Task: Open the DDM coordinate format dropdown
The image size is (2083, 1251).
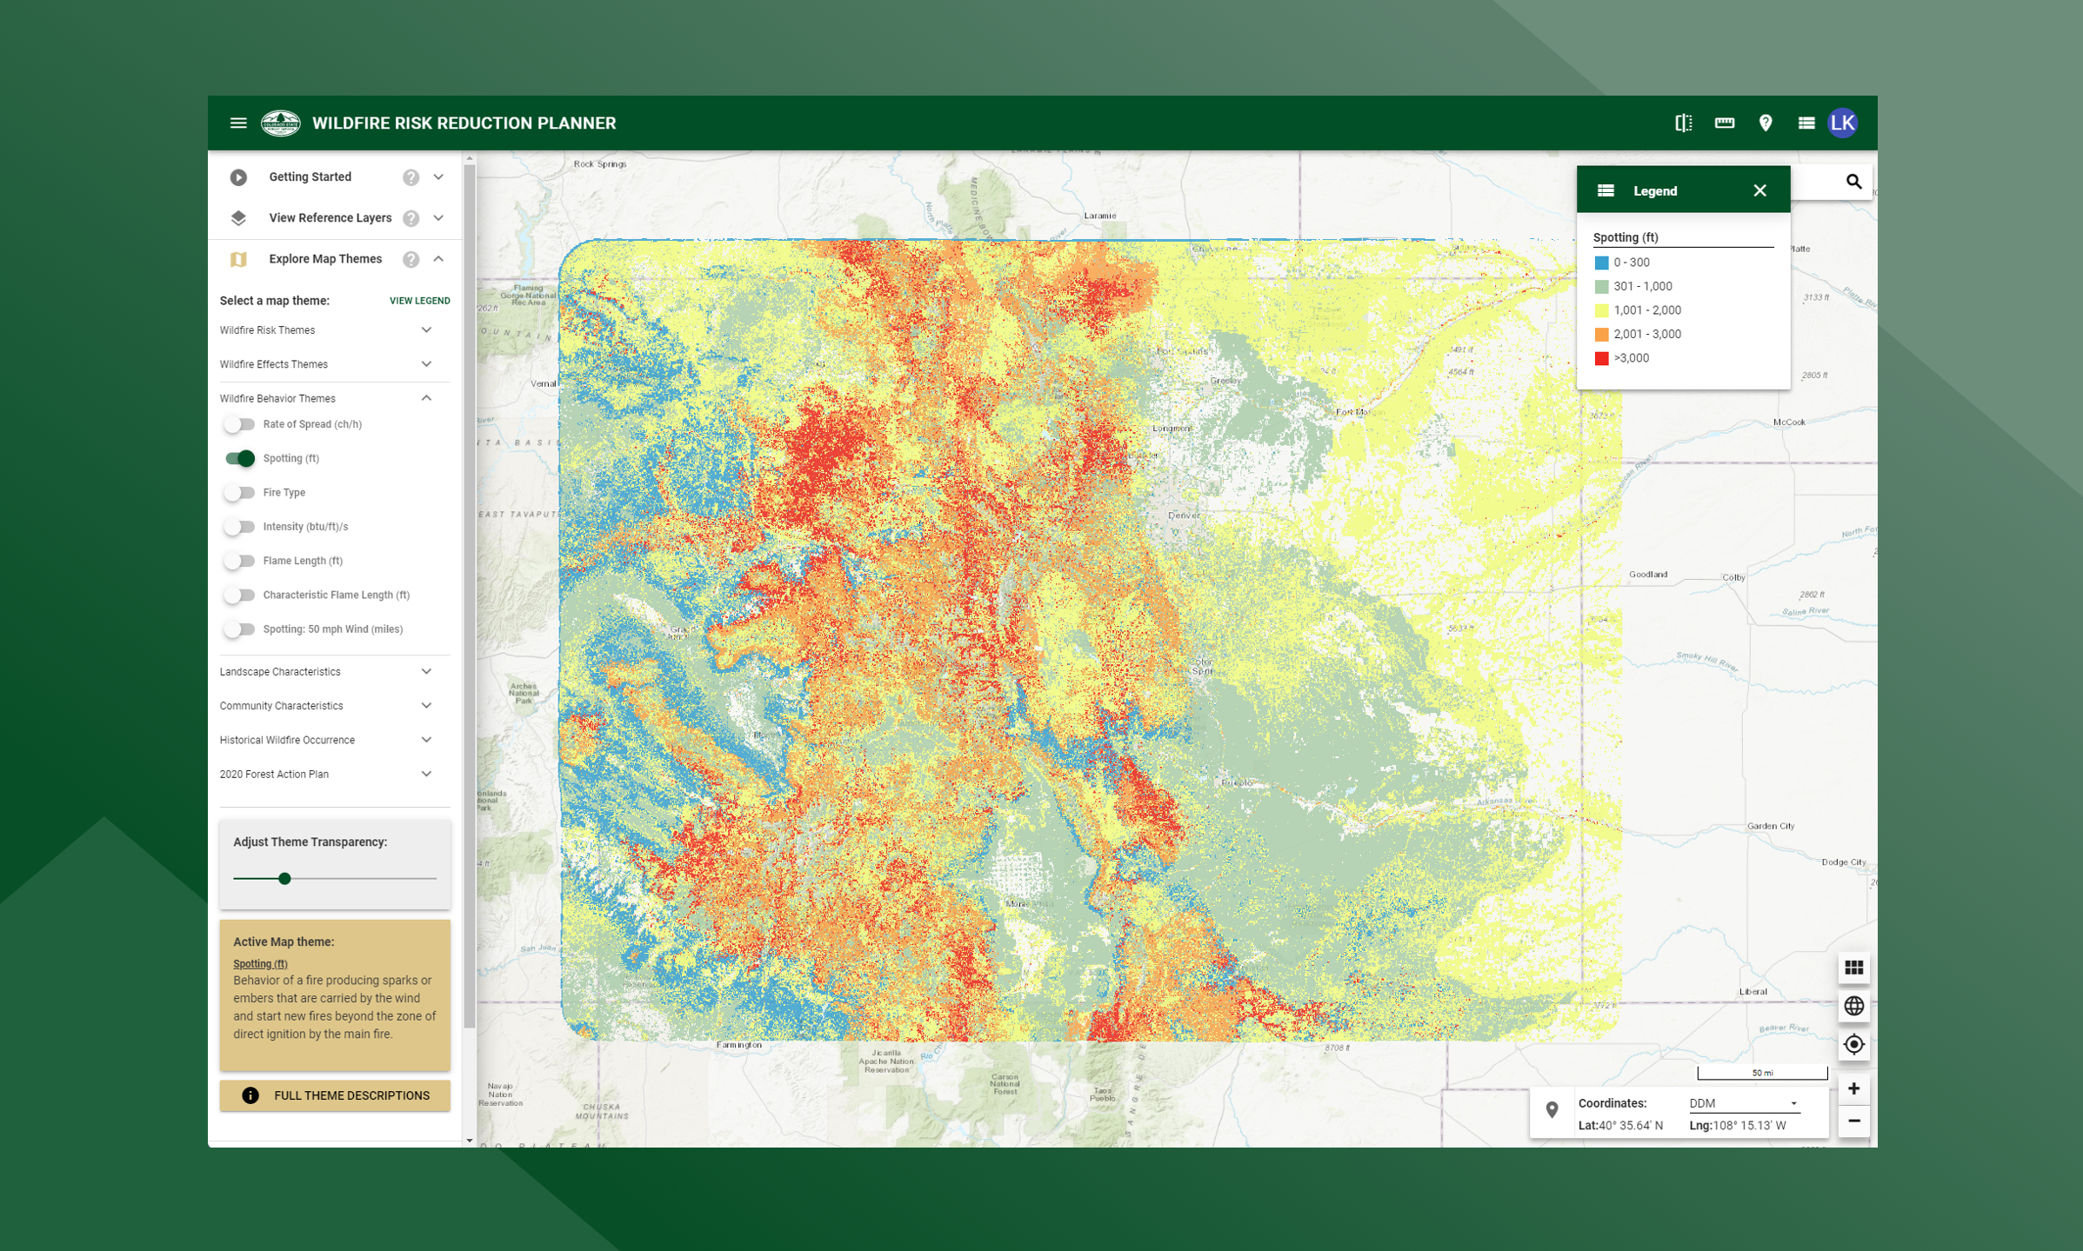Action: click(x=1743, y=1103)
